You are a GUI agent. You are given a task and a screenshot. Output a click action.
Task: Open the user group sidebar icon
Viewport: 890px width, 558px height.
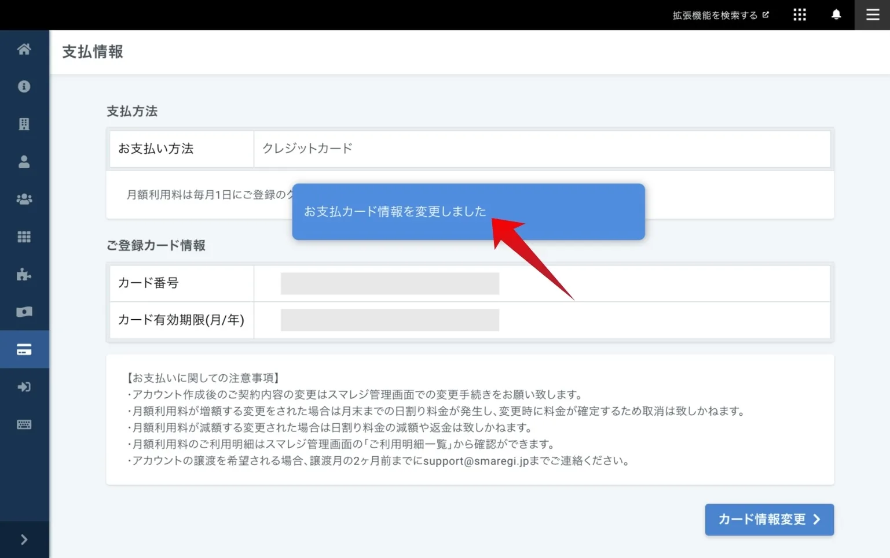24,199
